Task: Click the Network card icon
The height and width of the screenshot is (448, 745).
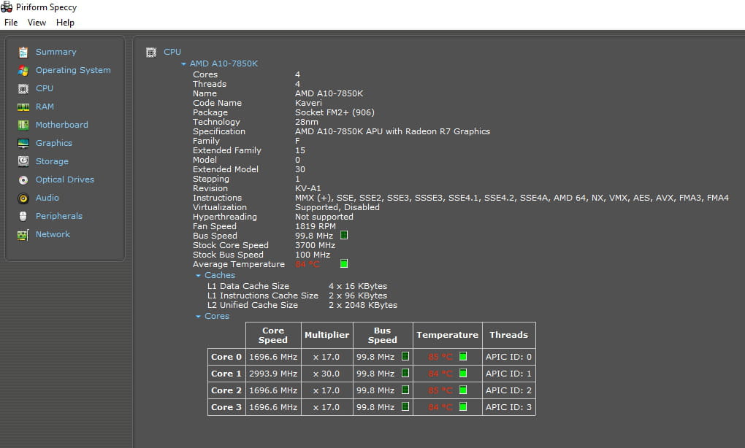Action: pos(23,234)
